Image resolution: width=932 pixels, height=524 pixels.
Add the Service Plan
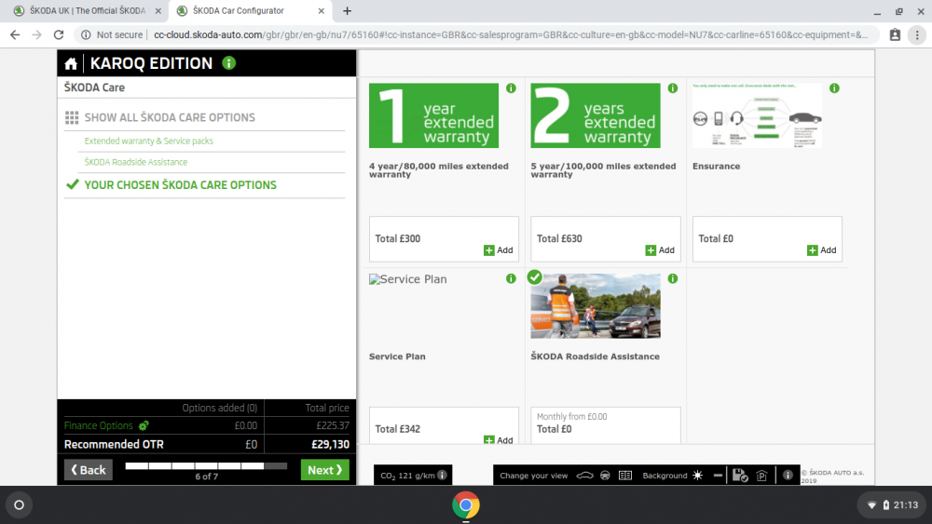[498, 439]
